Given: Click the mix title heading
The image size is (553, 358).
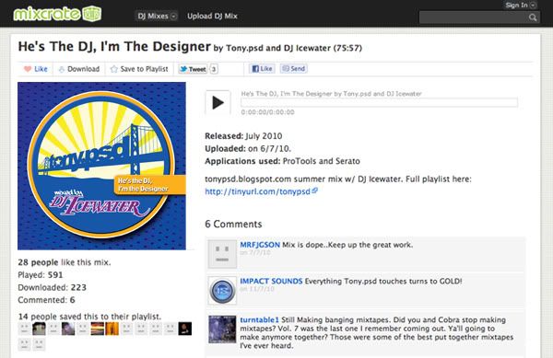Looking at the screenshot, I should click(x=114, y=46).
